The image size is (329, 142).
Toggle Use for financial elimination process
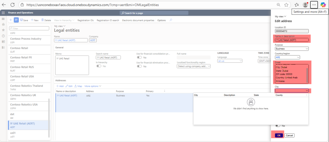click(x=139, y=66)
